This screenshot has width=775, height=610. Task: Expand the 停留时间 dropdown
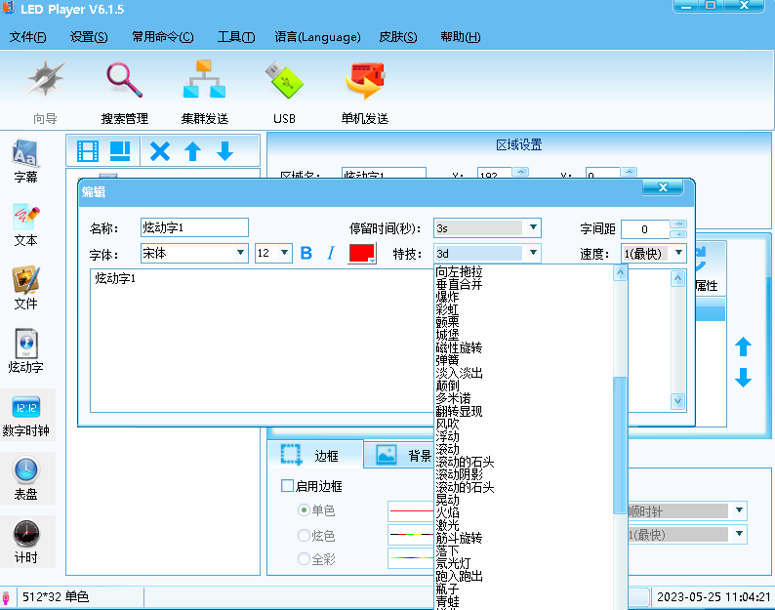coord(533,227)
